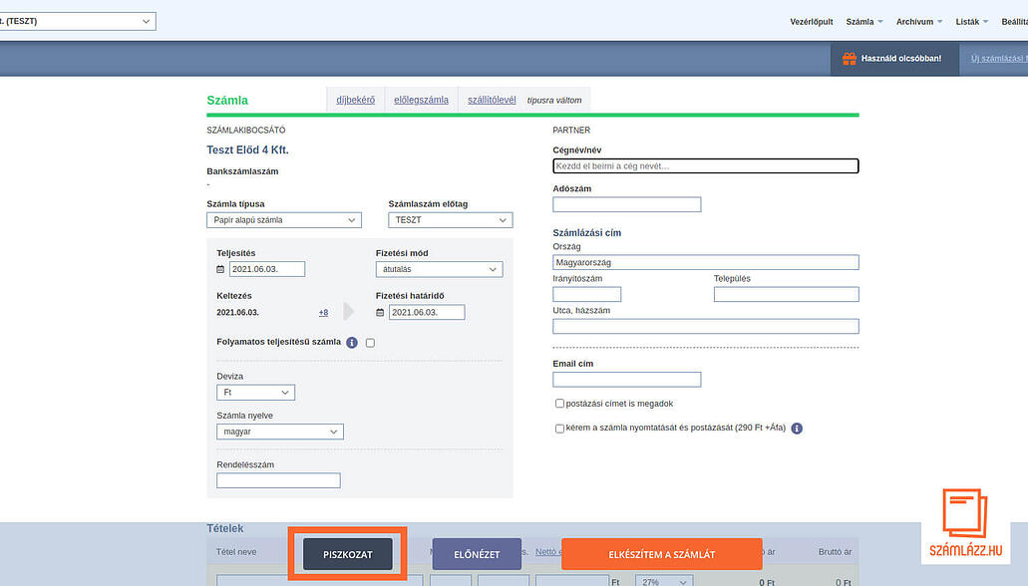This screenshot has width=1028, height=586.
Task: Expand the Fizetési mód dropdown
Action: pyautogui.click(x=439, y=269)
